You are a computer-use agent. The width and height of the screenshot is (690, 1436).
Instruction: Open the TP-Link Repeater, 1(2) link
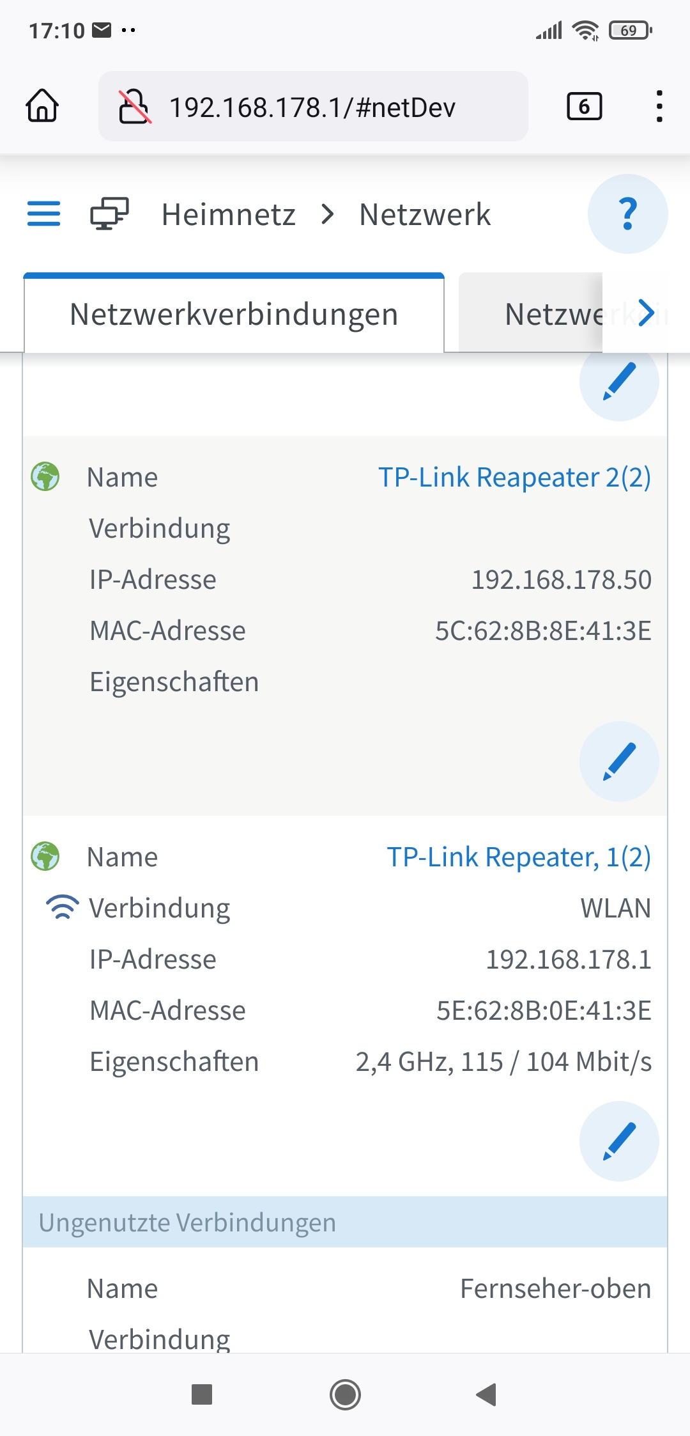(519, 857)
